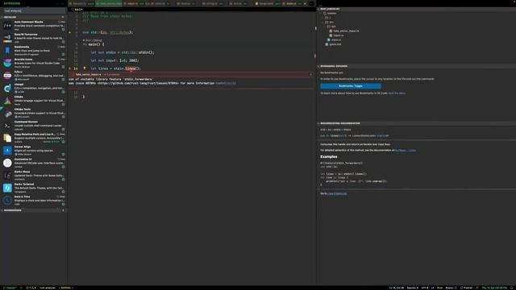Collapse the bin folder in file tree

[x=332, y=27]
